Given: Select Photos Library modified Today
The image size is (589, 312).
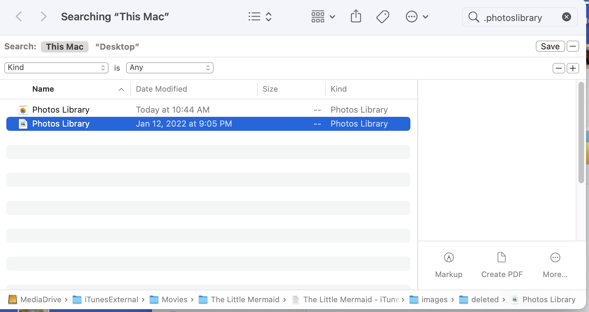Looking at the screenshot, I should coord(208,110).
